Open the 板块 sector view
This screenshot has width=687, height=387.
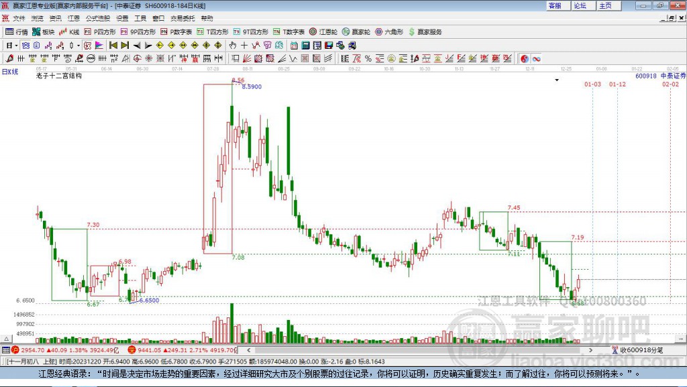[44, 32]
